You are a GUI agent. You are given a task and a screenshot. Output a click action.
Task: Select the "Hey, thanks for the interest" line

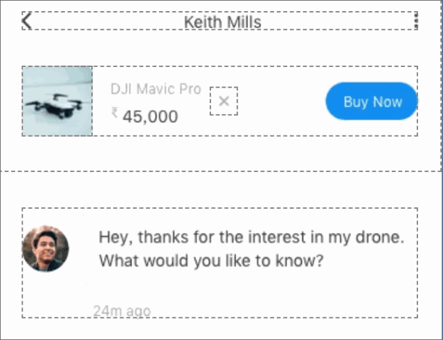coord(251,238)
